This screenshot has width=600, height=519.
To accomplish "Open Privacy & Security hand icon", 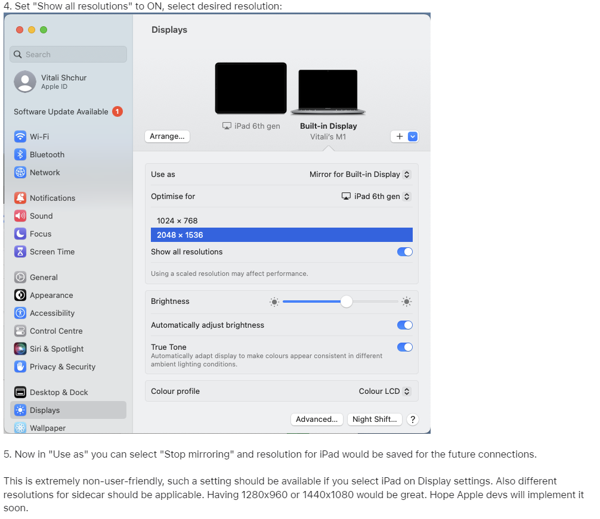I will point(20,366).
